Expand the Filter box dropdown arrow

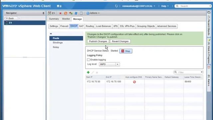point(202,72)
